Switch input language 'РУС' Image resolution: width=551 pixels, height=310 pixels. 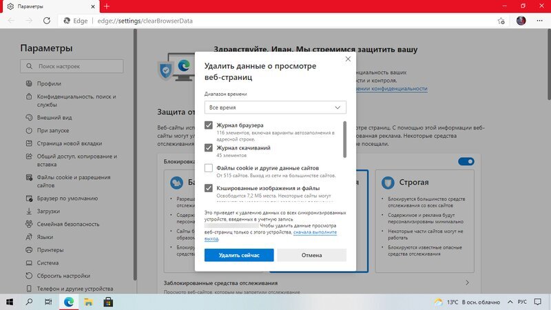(522, 302)
